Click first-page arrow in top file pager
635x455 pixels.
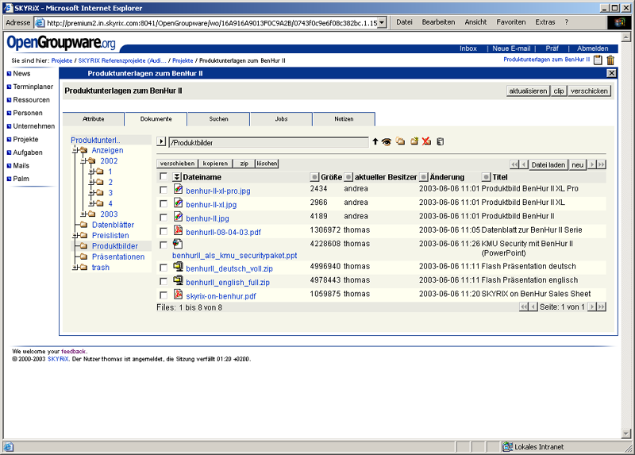coord(514,164)
